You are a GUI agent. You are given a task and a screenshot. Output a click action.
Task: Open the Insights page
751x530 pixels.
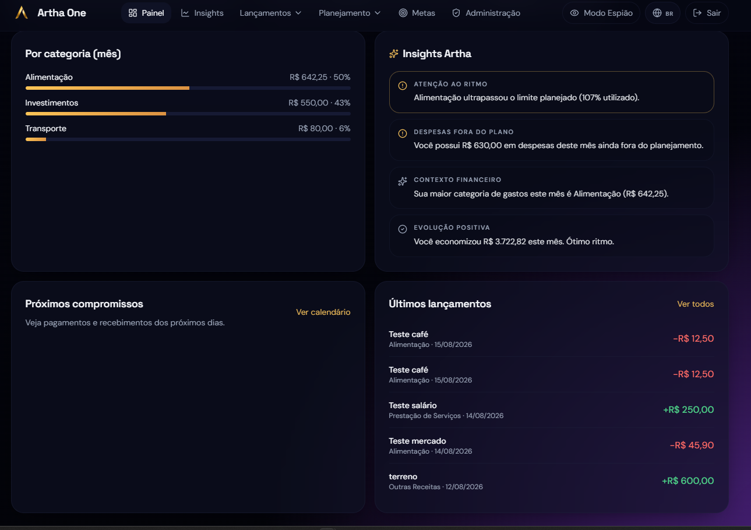(x=202, y=13)
